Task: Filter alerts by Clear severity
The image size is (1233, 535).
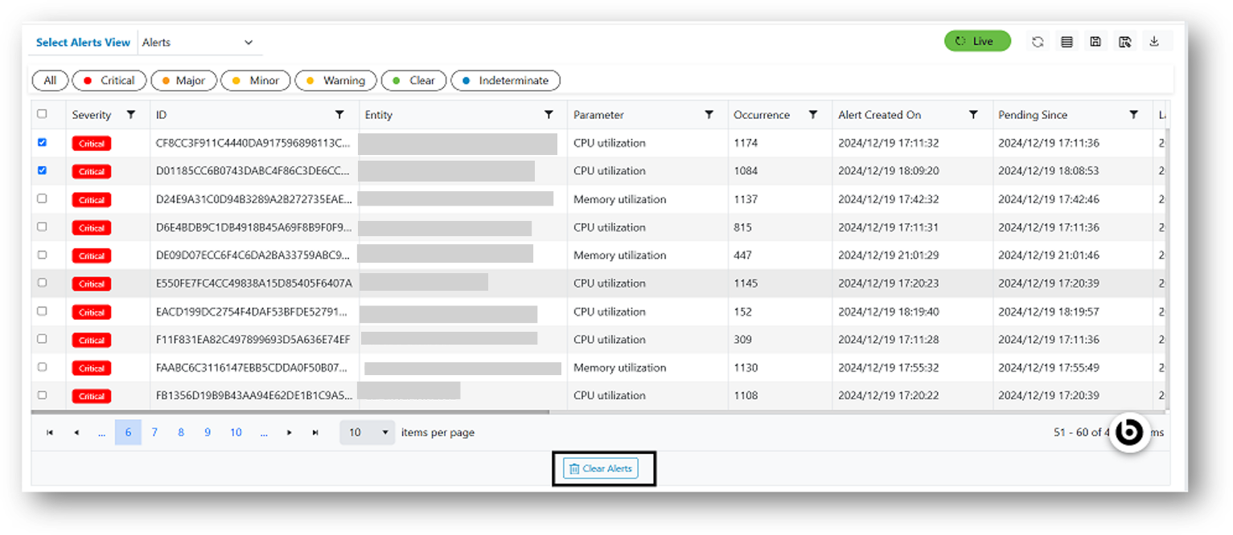Action: (x=414, y=80)
